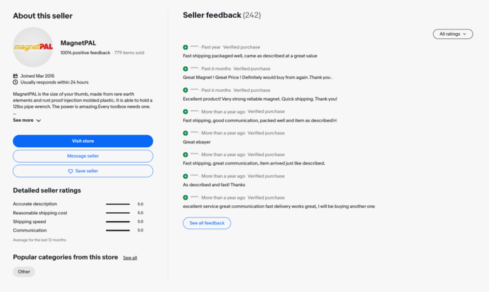This screenshot has height=292, width=489.
Task: Click the MagnetPAL seller name
Action: pos(78,43)
